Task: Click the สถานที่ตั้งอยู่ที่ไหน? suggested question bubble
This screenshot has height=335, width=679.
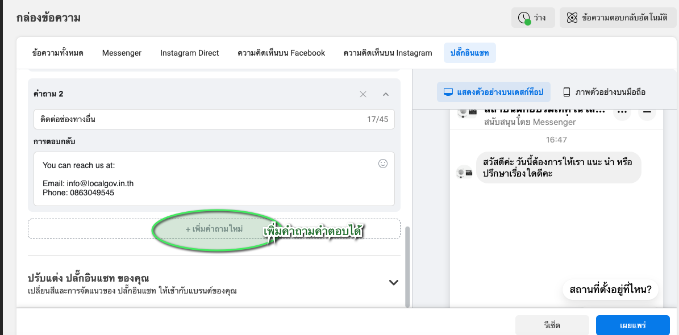Action: (x=611, y=290)
